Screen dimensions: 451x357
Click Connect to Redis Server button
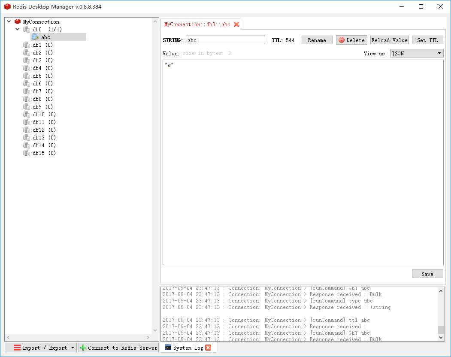point(119,348)
